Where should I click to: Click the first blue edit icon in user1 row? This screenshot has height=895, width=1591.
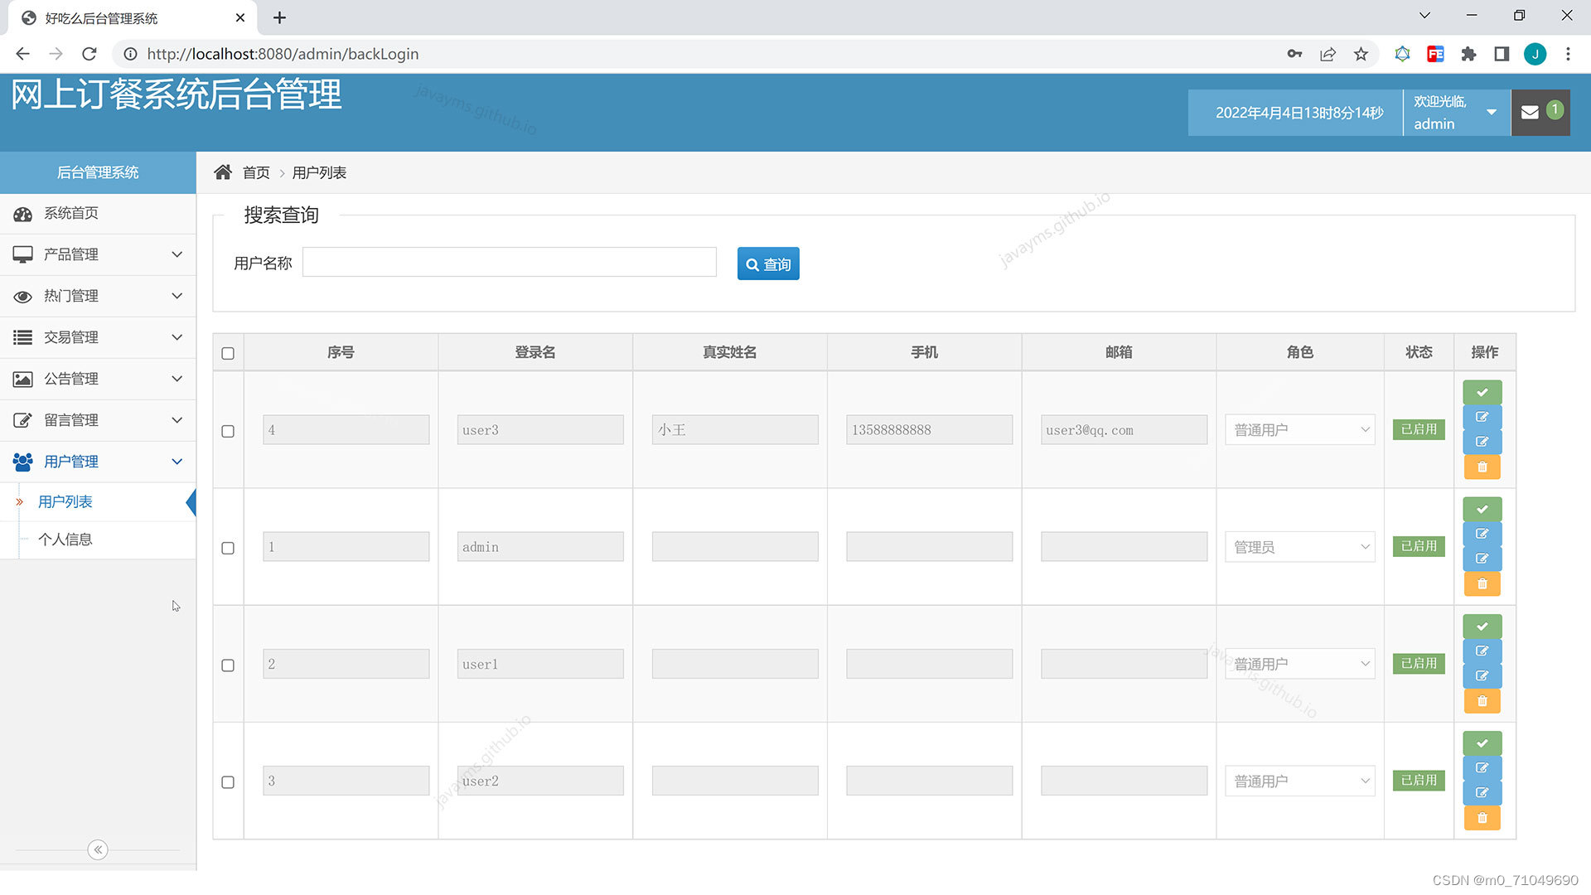1482,651
